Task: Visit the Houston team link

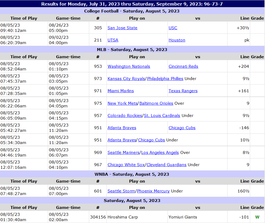Action: pos(177,40)
